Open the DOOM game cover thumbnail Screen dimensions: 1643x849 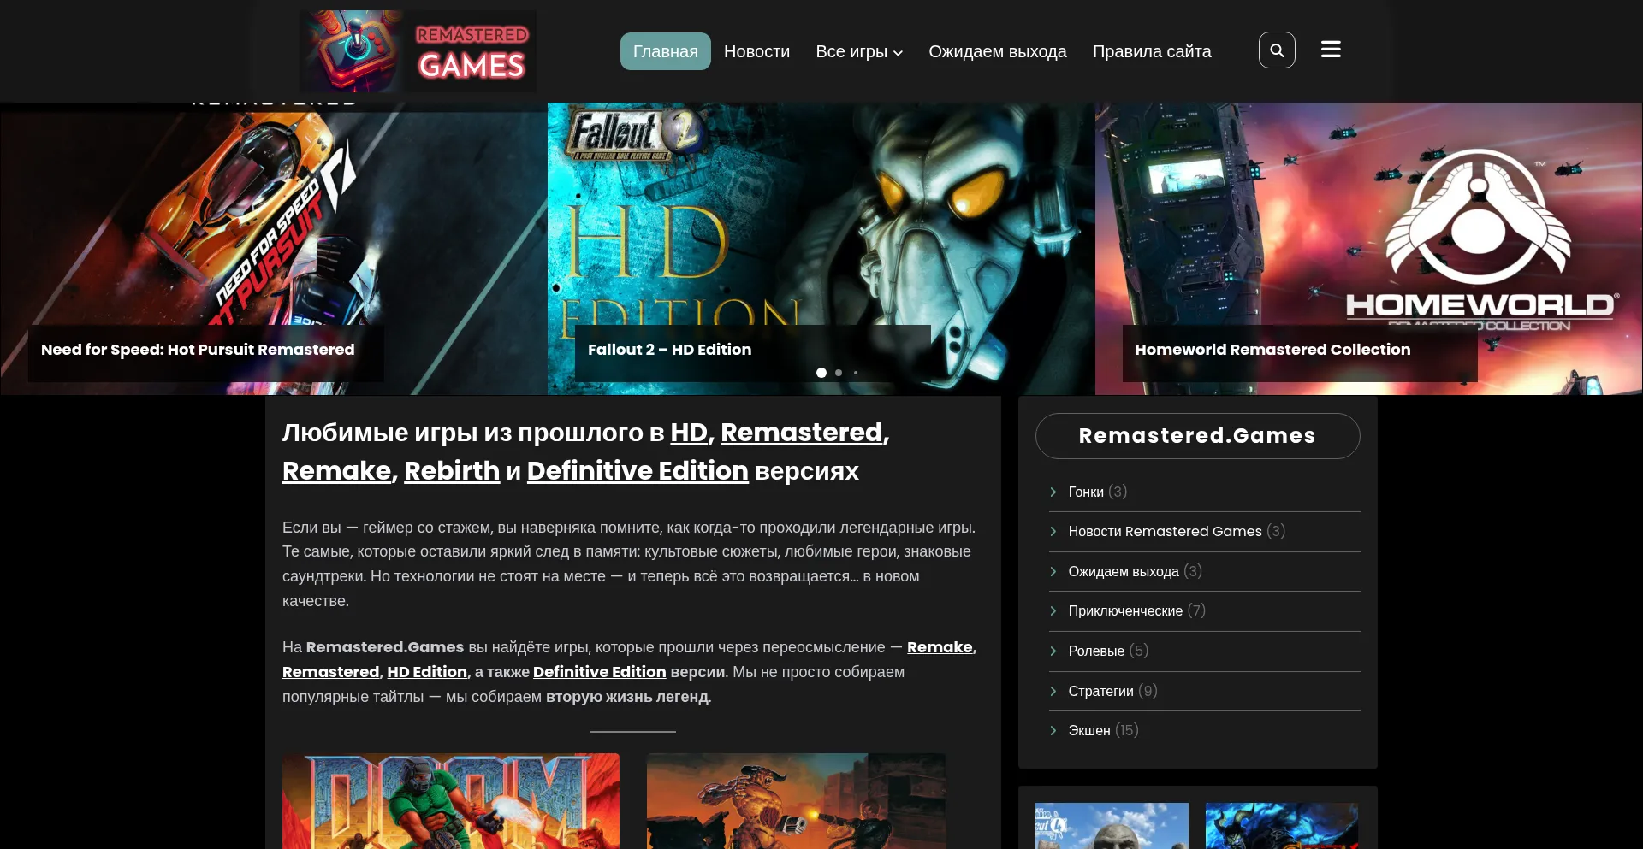coord(451,801)
